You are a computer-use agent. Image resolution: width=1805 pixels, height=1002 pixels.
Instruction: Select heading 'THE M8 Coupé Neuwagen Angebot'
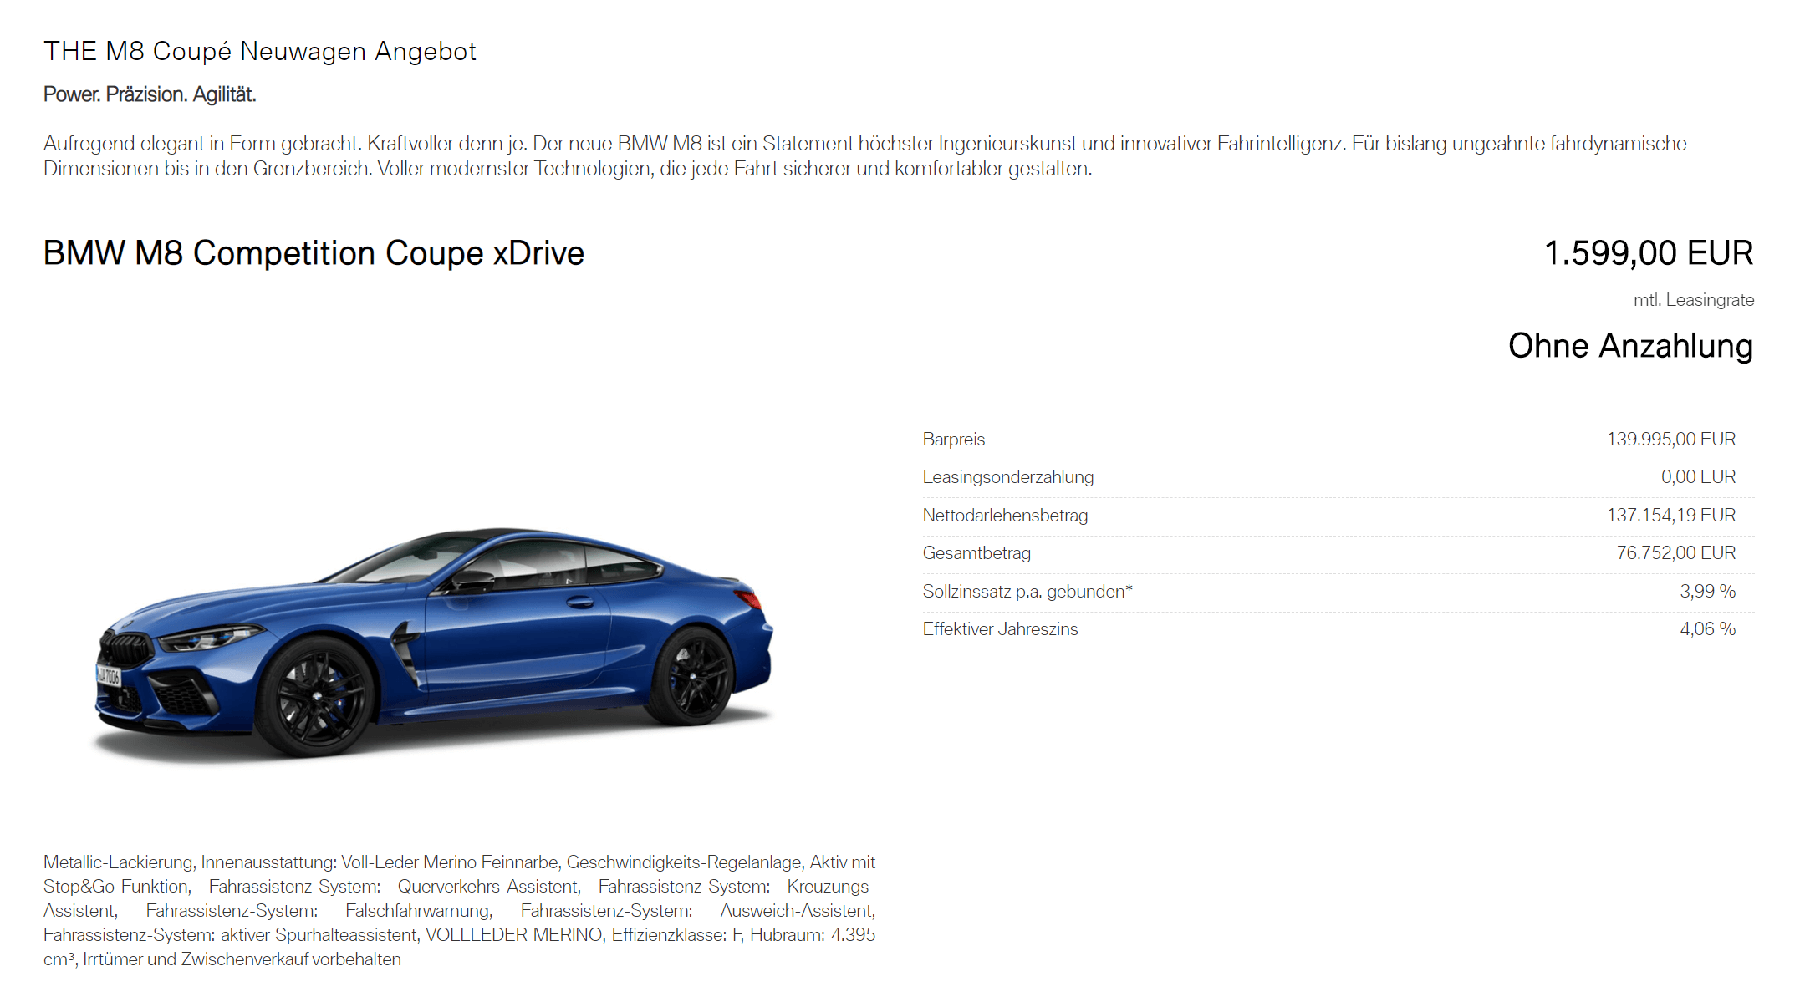[x=260, y=52]
